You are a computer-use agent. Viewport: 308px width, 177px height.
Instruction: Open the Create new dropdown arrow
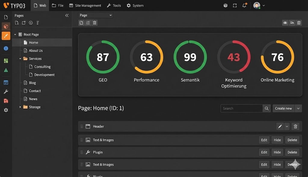tap(298, 108)
